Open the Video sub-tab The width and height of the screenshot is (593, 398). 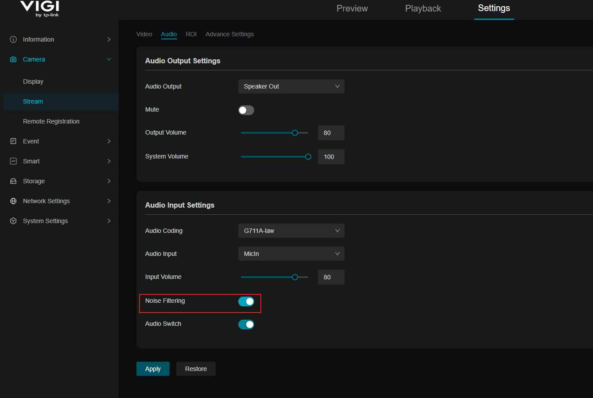point(144,34)
